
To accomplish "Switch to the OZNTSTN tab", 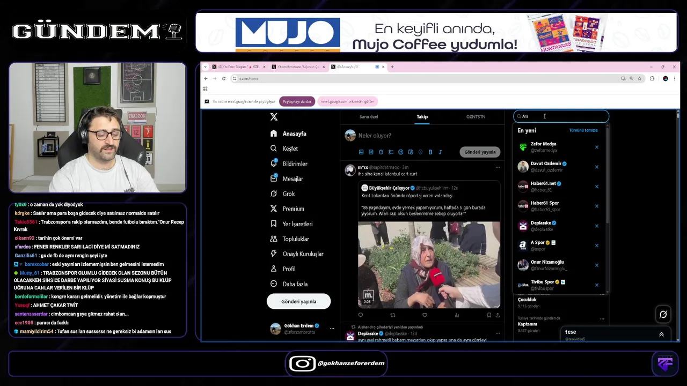I will (476, 116).
